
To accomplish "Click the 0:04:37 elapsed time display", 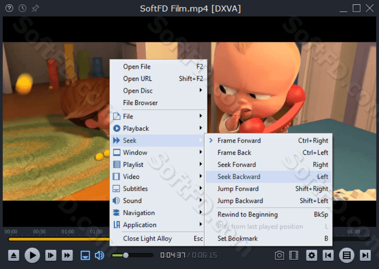I will coord(172,255).
